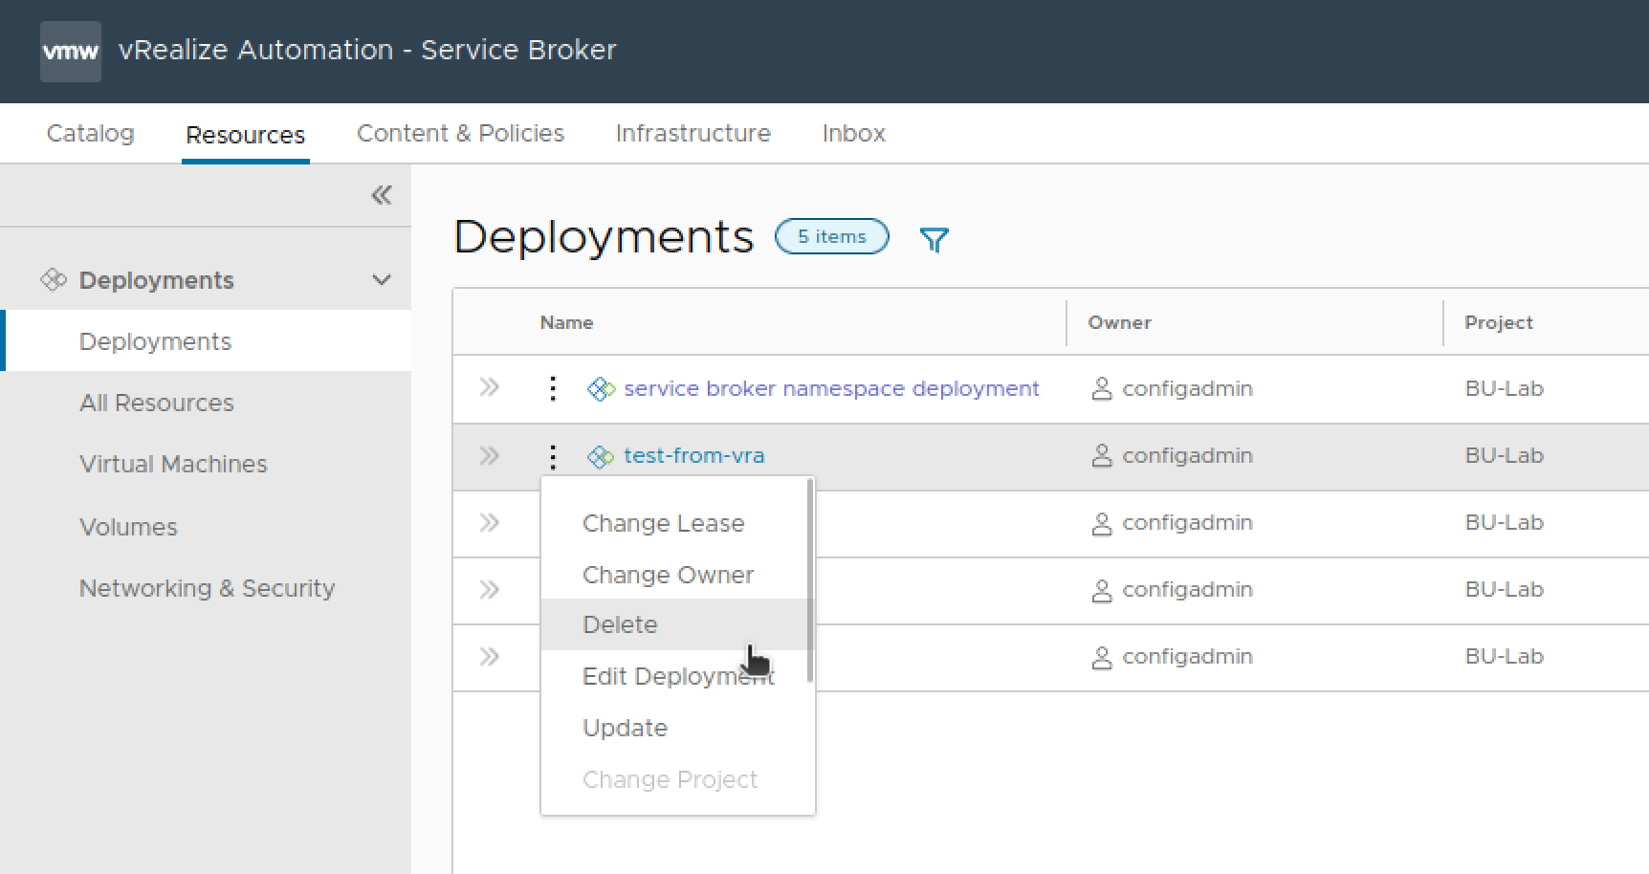This screenshot has width=1649, height=874.
Task: Click the user icon in test-from-vra row
Action: [x=1102, y=455]
